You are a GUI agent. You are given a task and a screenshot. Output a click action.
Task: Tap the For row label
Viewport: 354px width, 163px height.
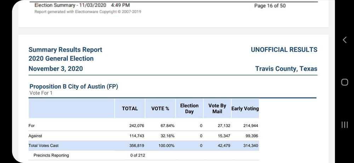point(32,126)
